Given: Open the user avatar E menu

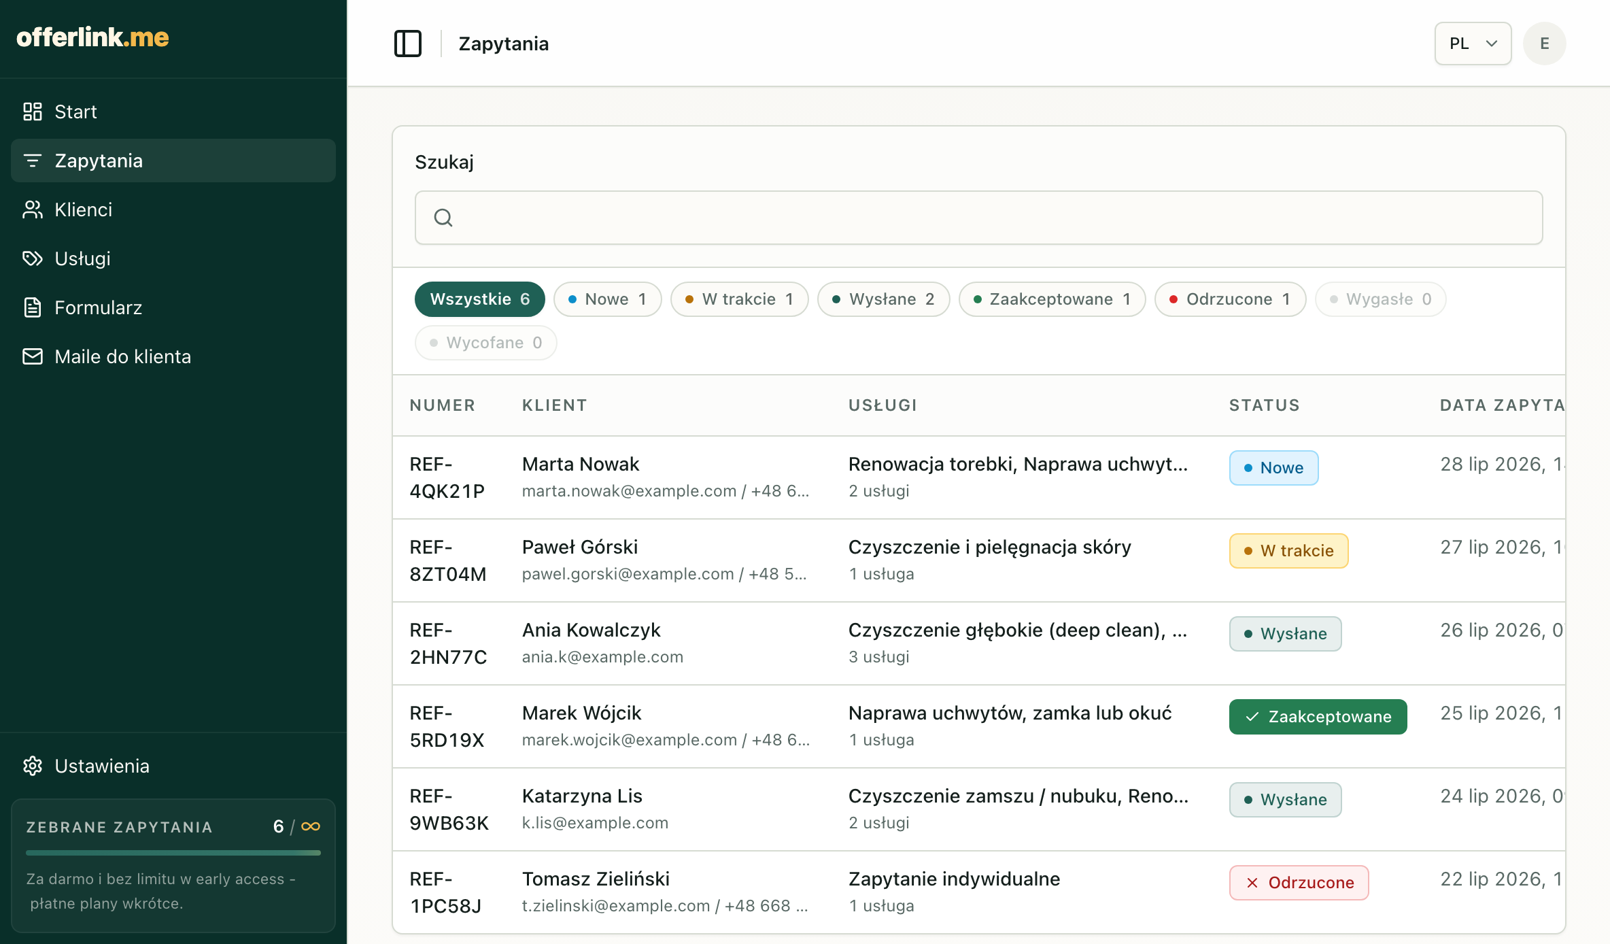Looking at the screenshot, I should [1545, 44].
